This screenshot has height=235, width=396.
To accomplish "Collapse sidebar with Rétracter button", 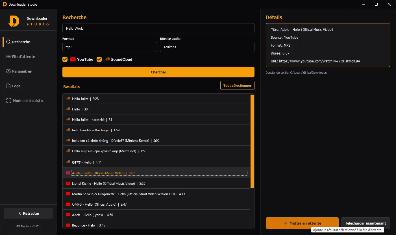I will pyautogui.click(x=29, y=213).
